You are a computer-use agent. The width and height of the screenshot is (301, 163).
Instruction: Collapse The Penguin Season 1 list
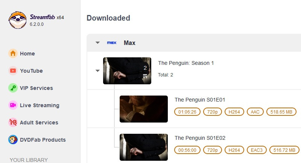[98, 70]
